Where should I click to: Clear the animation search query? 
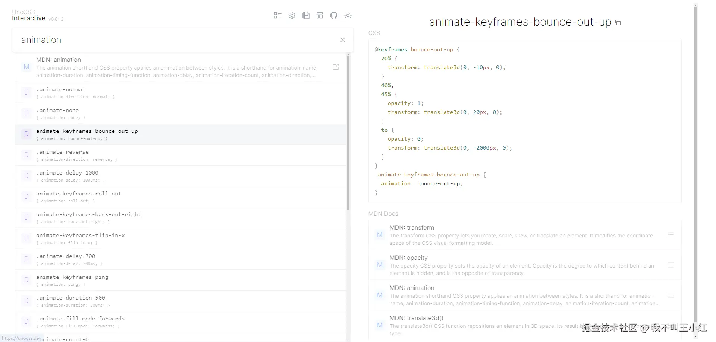[x=343, y=40]
